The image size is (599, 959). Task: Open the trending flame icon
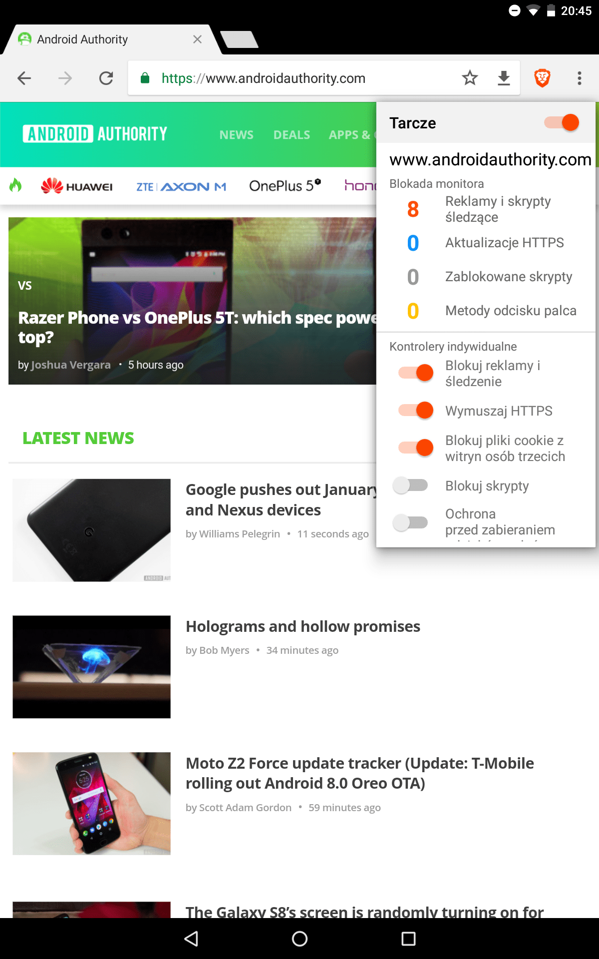15,185
